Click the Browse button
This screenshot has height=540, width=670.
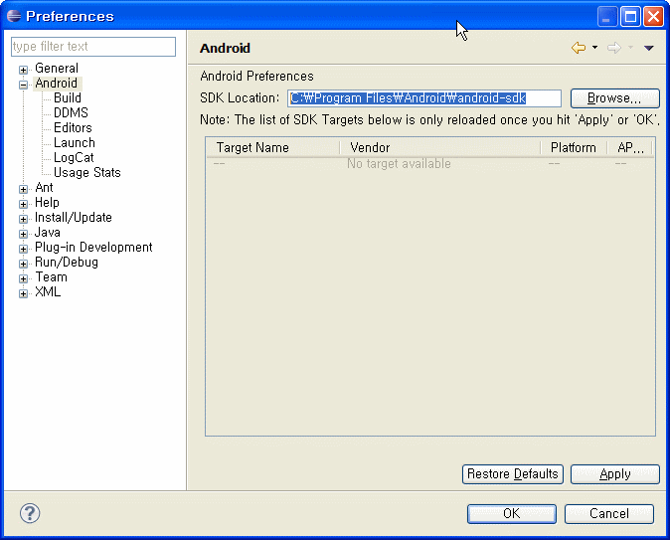[615, 98]
